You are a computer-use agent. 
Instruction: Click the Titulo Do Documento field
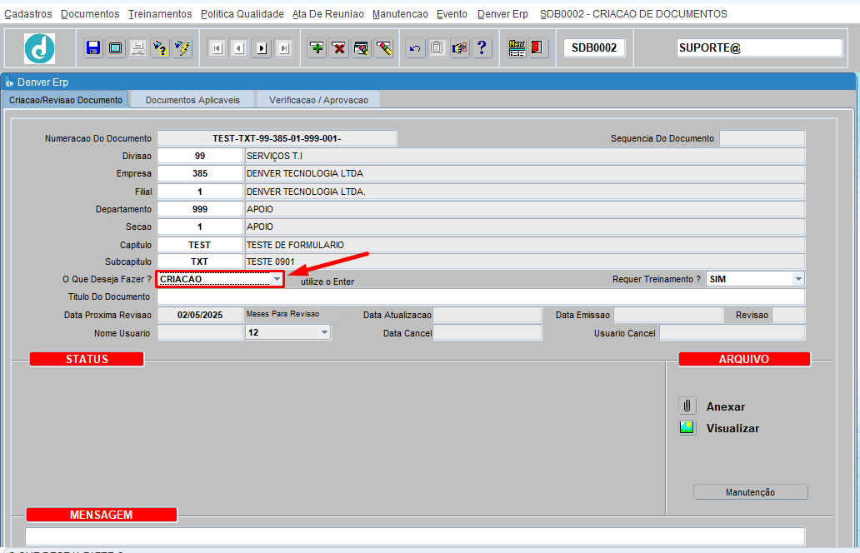(481, 296)
